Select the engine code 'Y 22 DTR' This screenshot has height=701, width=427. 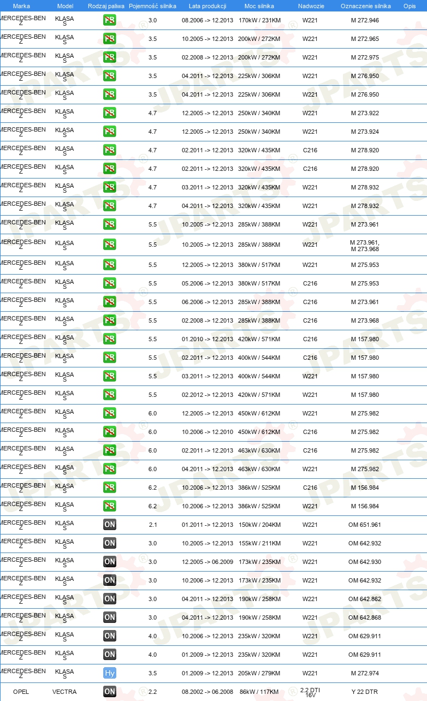click(x=365, y=692)
